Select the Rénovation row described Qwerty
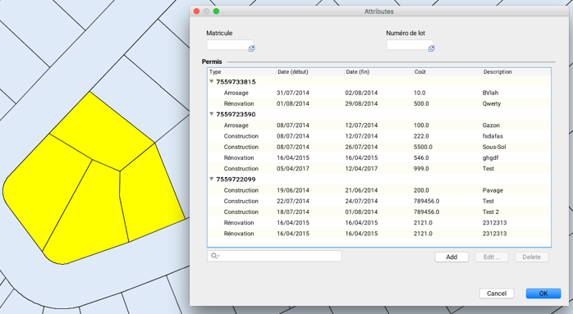 [379, 103]
